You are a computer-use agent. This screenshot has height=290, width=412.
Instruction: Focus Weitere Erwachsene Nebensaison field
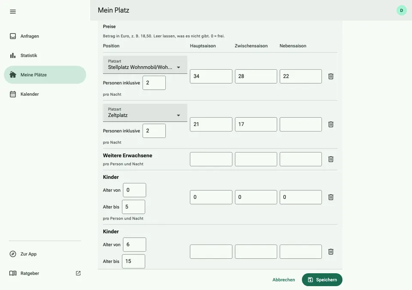300,159
